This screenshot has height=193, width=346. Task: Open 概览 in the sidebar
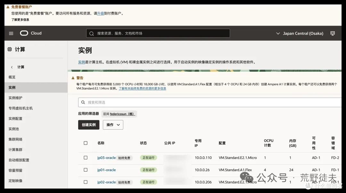coord(12,77)
